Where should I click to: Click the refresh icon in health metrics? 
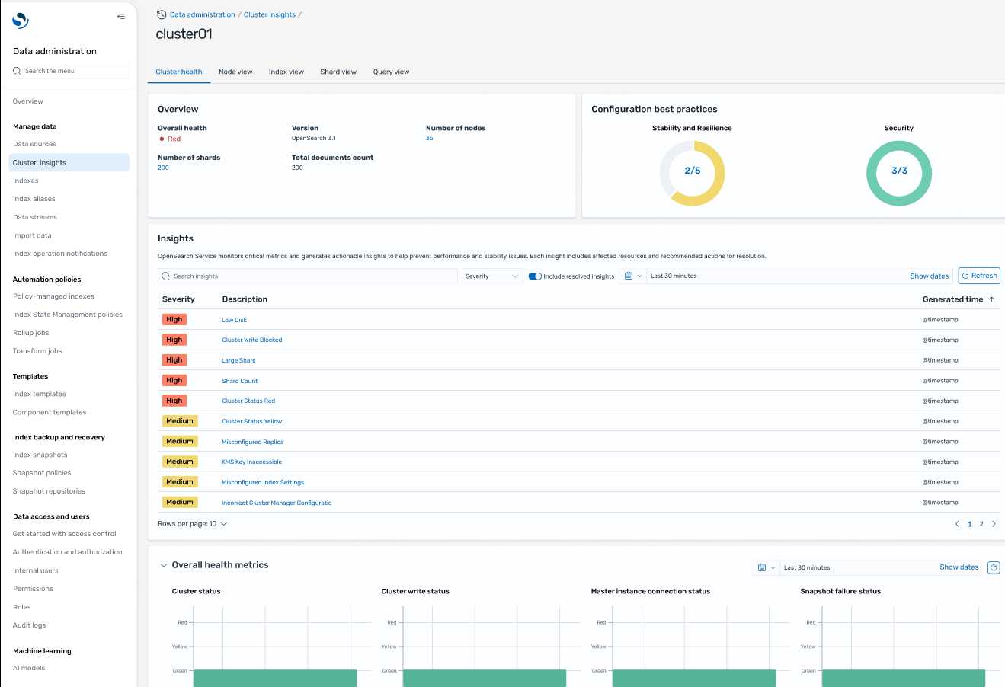click(993, 567)
